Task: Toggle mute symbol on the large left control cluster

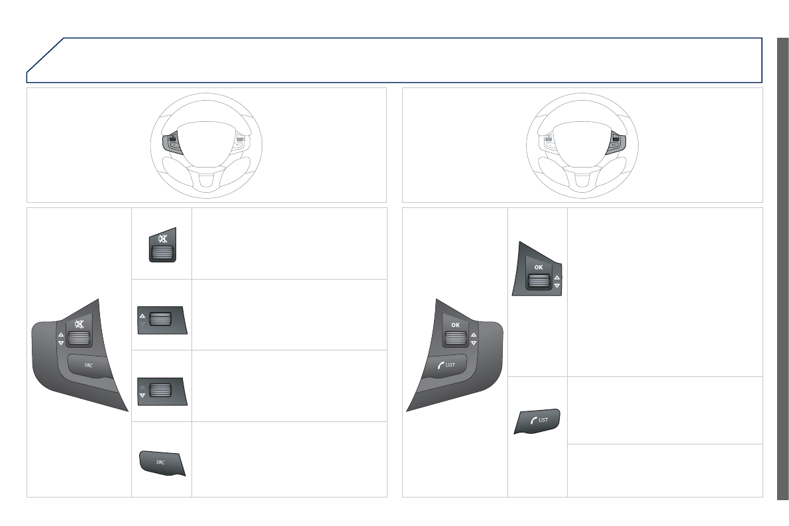Action: point(79,324)
